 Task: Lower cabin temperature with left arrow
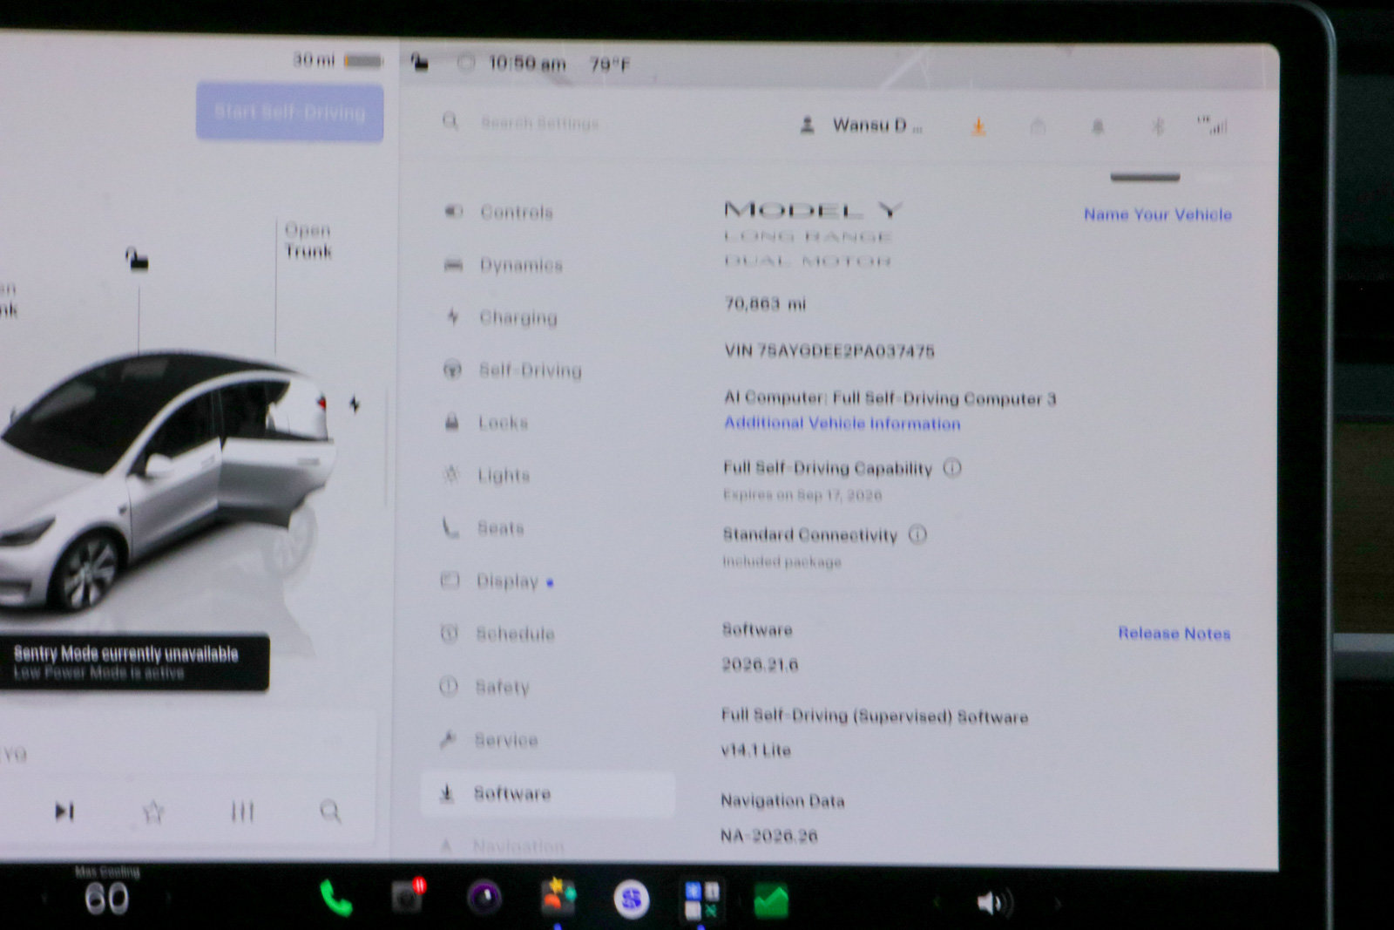[44, 897]
